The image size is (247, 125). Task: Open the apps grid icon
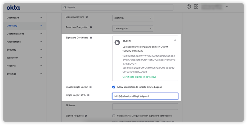pyautogui.click(x=196, y=7)
